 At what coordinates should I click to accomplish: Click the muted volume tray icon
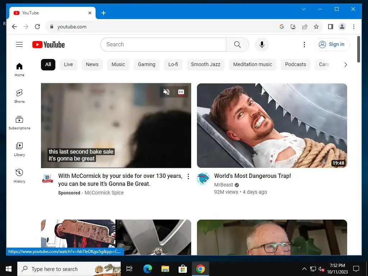tap(321, 269)
